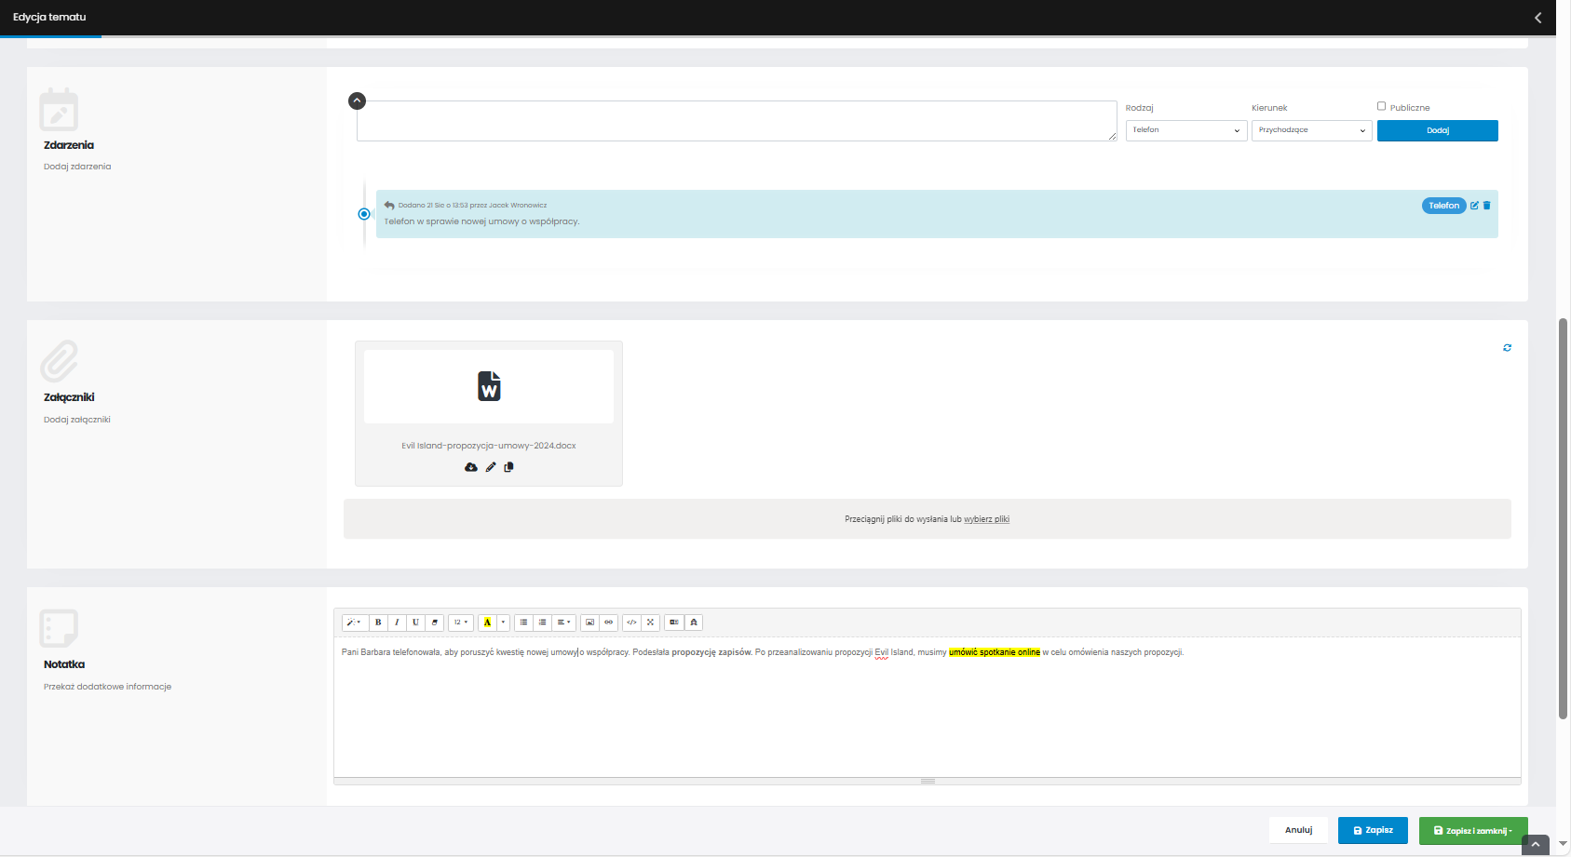The height and width of the screenshot is (857, 1571).
Task: Toggle bold formatting in note
Action: coord(378,623)
